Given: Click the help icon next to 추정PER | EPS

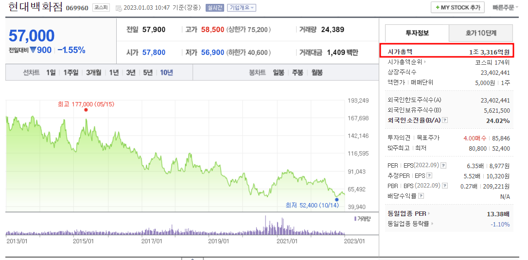Looking at the screenshot, I should [x=429, y=175].
